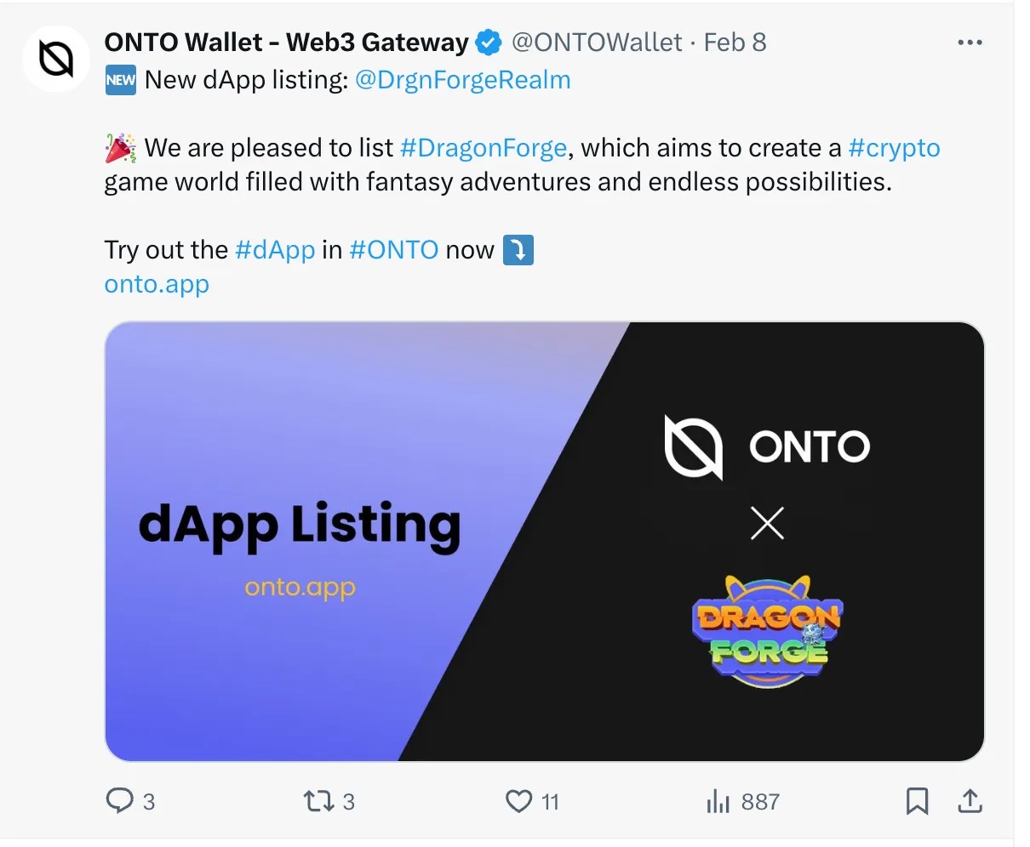The image size is (1030, 847).
Task: Click the reply speech bubble icon
Action: pos(119,801)
